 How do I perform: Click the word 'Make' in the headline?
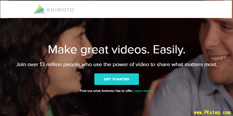tap(63, 50)
